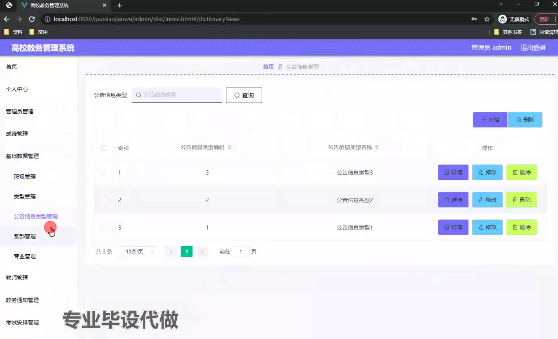Open 公告信息类型管理 submenu item
Viewport: 558px width, 339px height.
point(38,217)
